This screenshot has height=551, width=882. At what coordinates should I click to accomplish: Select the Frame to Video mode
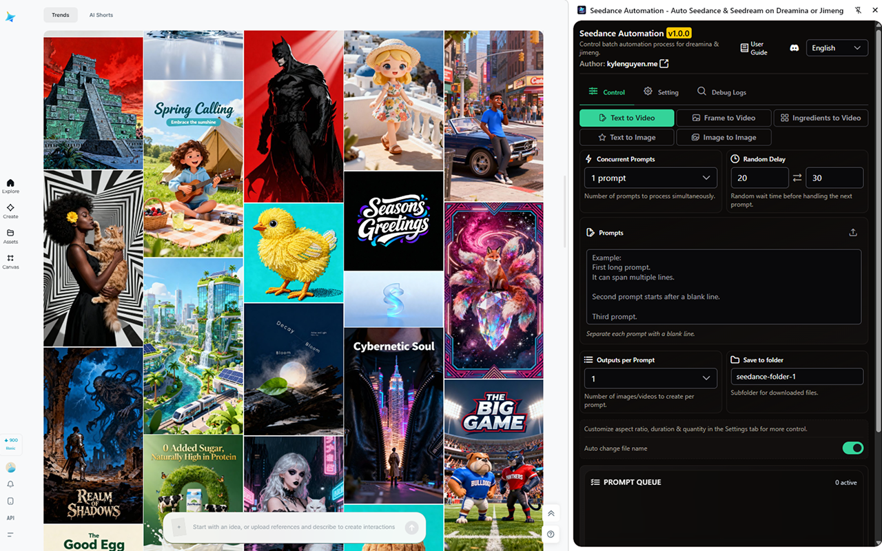point(724,118)
